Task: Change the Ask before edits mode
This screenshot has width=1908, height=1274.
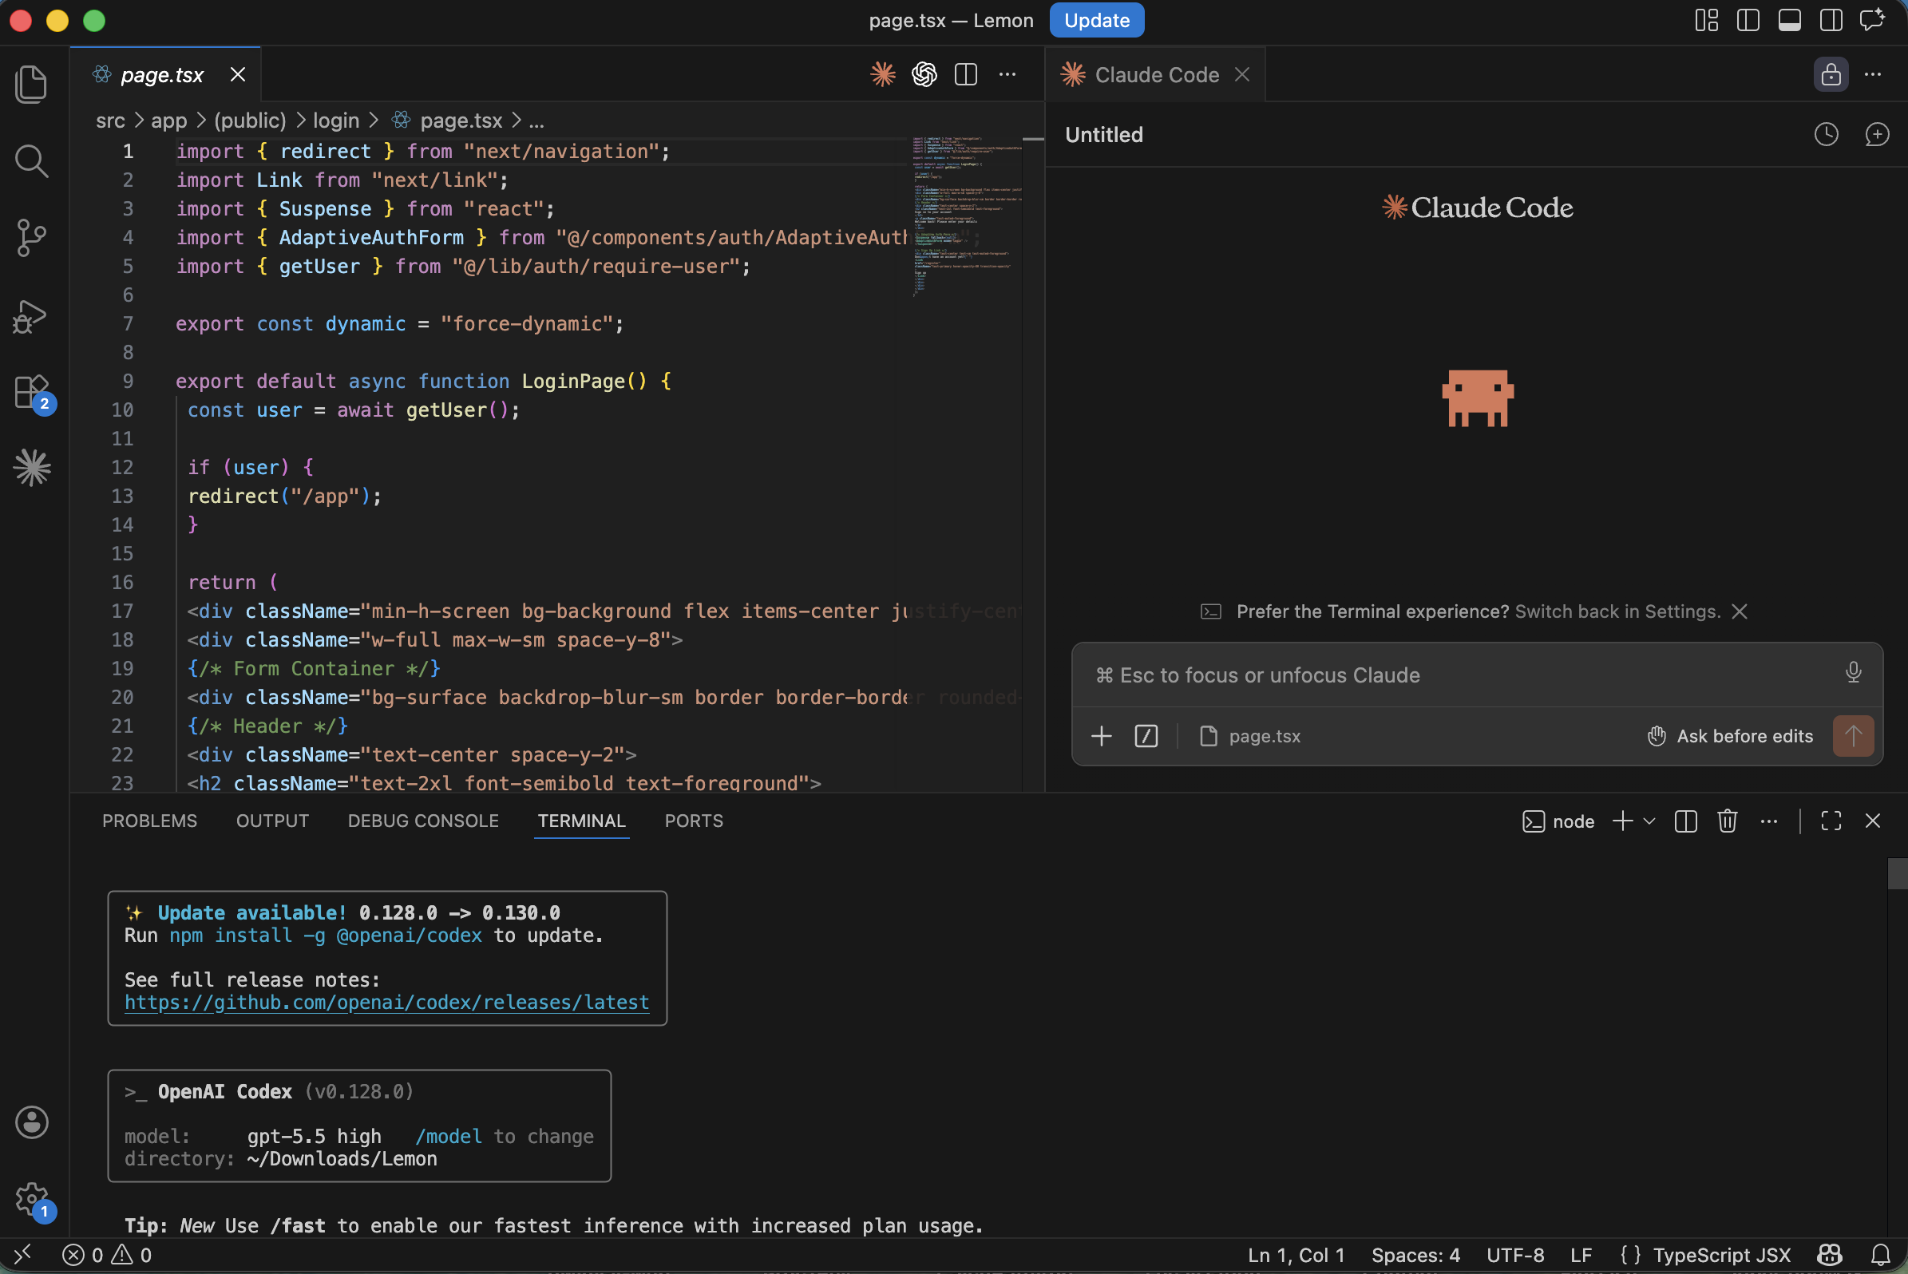Action: click(x=1729, y=736)
